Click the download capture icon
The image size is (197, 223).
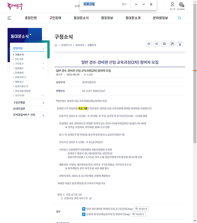[180, 44]
